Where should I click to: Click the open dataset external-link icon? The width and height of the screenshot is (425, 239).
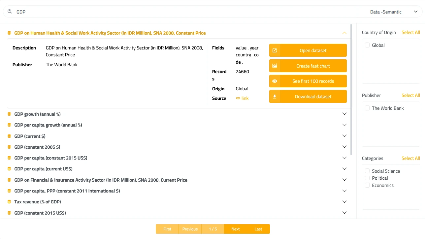(275, 50)
